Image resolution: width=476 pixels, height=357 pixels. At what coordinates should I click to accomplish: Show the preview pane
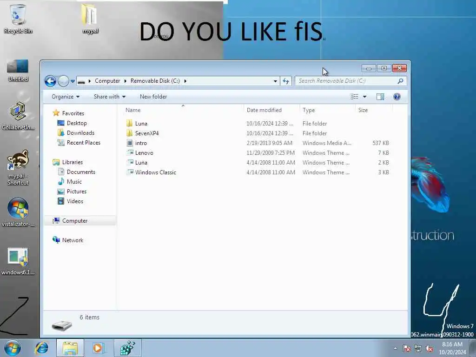pos(380,97)
